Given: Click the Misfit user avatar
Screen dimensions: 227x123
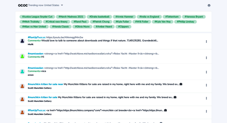Looking at the screenshot, I should pyautogui.click(x=22, y=41).
